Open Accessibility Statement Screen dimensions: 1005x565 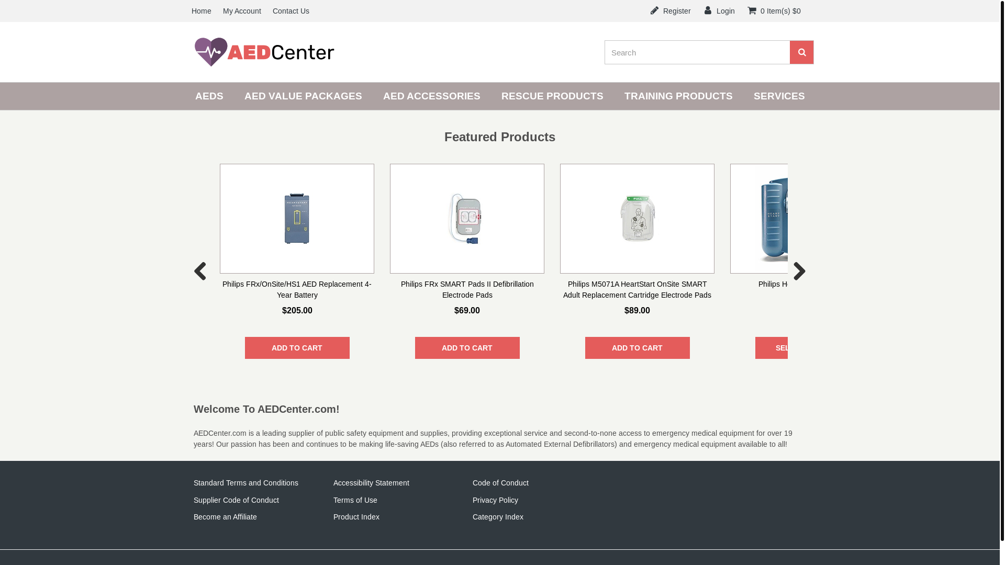tap(371, 483)
